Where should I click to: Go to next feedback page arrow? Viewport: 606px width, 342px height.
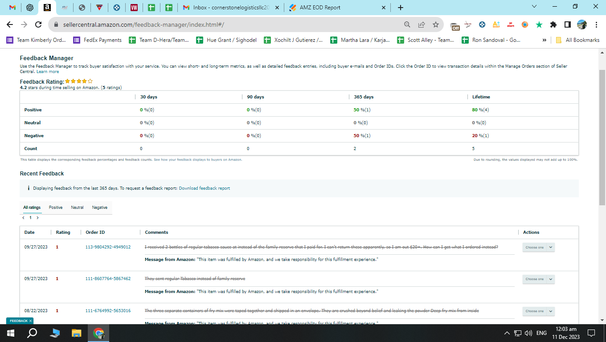(x=38, y=218)
